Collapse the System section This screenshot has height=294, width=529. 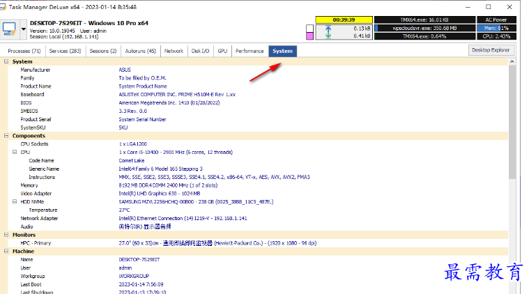tap(6, 61)
